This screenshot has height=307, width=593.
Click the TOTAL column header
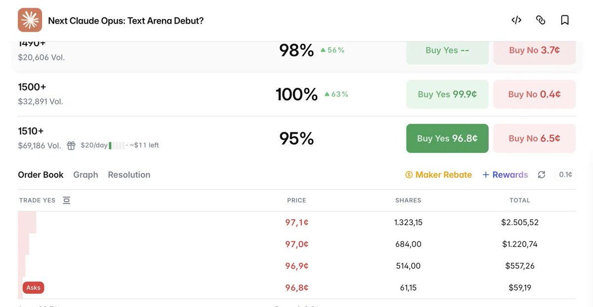(x=520, y=200)
